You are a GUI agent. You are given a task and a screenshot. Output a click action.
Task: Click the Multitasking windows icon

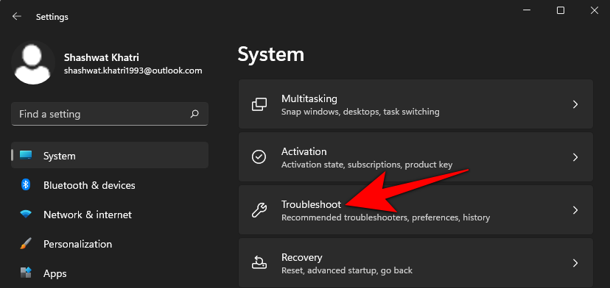259,104
